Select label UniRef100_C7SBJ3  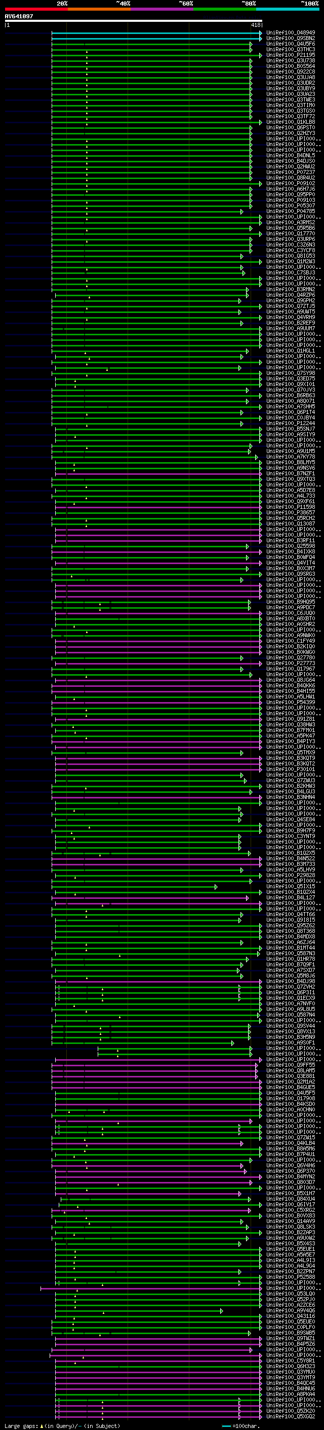click(x=291, y=272)
